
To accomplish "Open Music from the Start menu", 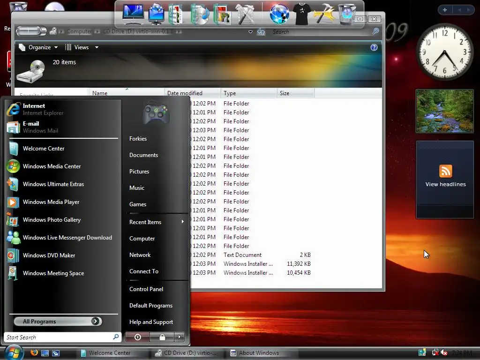I will [x=136, y=188].
